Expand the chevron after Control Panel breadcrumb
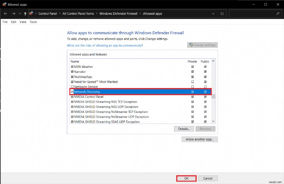 coord(60,13)
